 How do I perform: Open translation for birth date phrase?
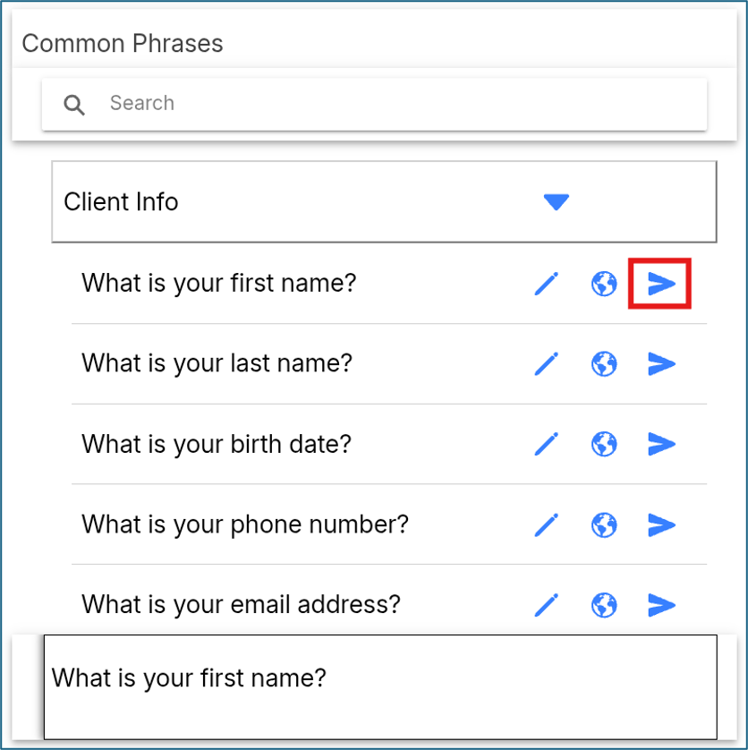pos(604,444)
